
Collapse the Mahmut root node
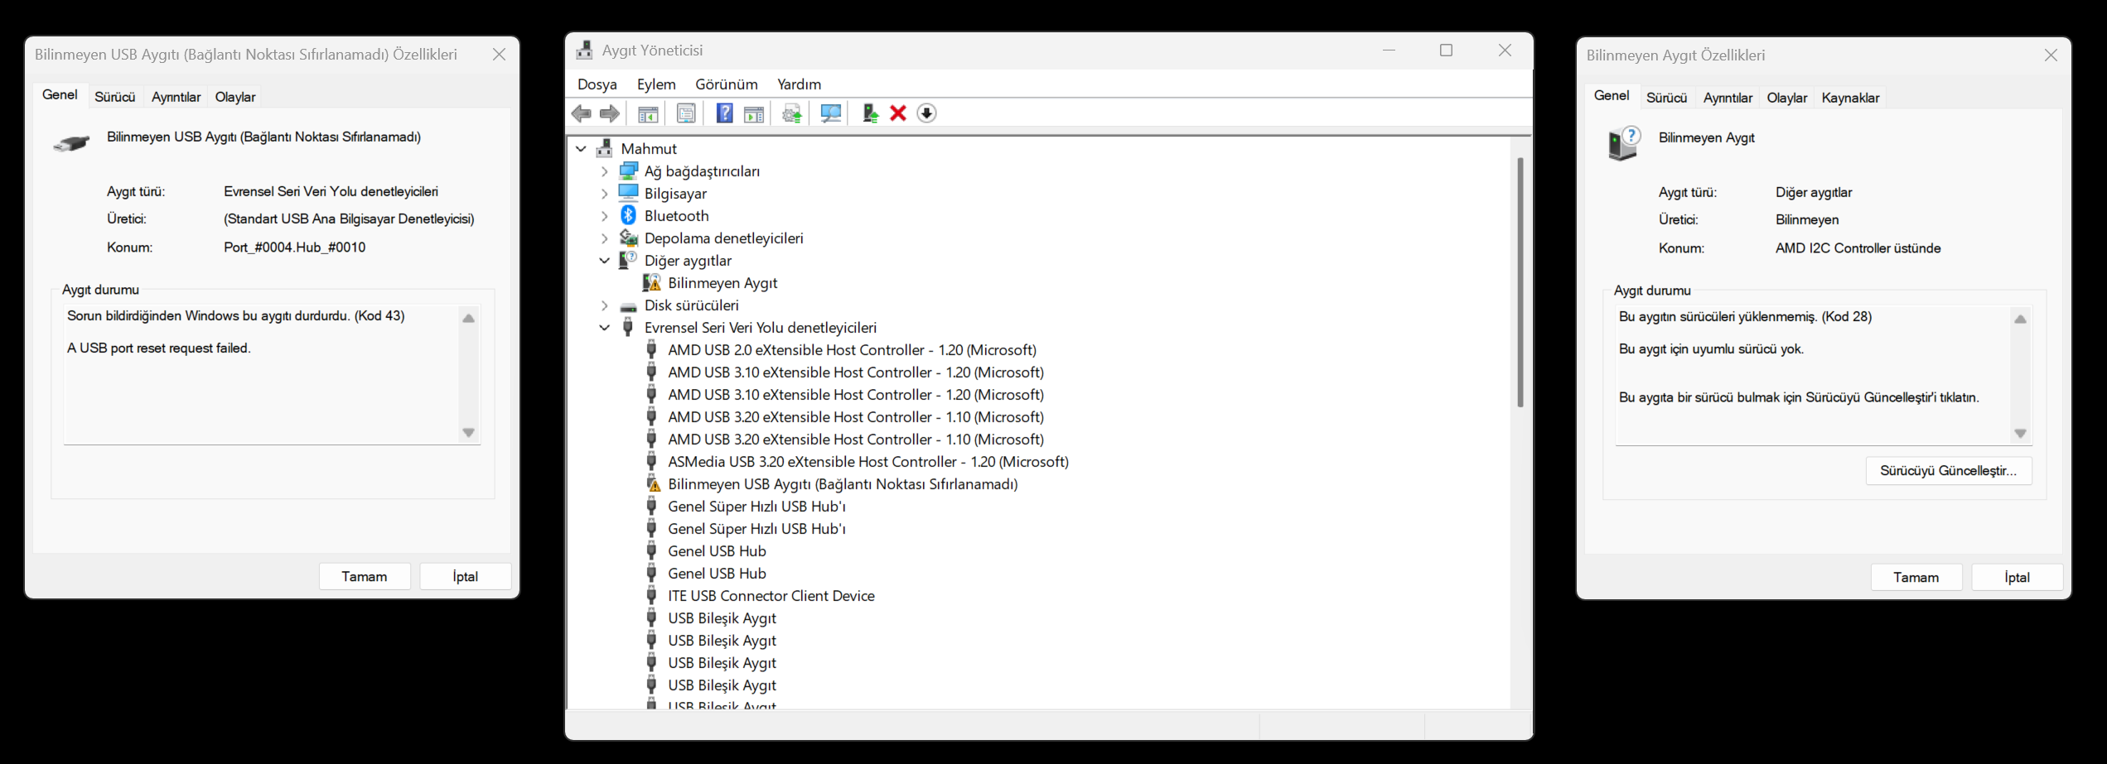coord(581,149)
